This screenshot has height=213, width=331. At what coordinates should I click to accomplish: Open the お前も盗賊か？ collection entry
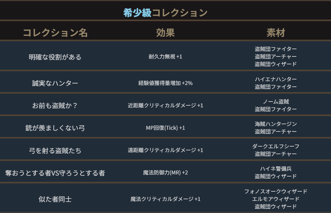pyautogui.click(x=55, y=106)
